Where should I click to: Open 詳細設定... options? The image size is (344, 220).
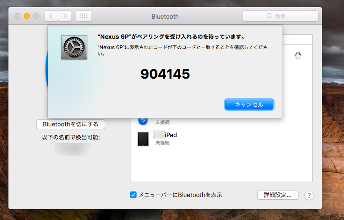click(x=277, y=195)
